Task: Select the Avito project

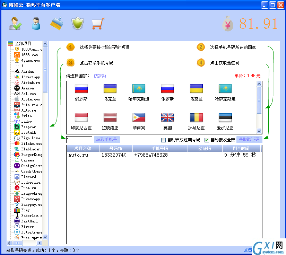Action: (x=26, y=116)
